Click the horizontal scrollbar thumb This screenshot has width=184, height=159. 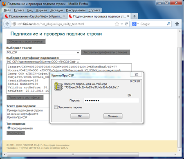(73, 155)
